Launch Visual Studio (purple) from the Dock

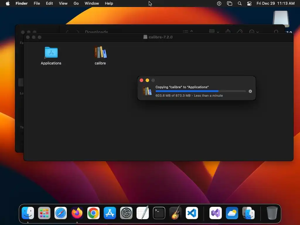(216, 213)
